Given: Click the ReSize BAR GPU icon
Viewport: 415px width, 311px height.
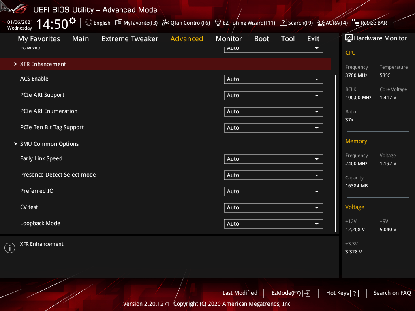Looking at the screenshot, I should [356, 23].
